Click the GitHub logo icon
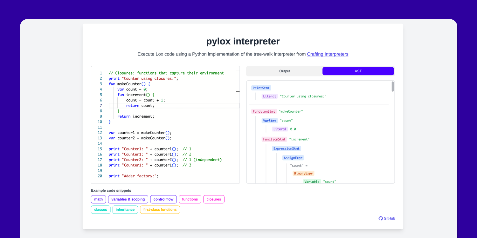This screenshot has height=238, width=477. [x=380, y=218]
